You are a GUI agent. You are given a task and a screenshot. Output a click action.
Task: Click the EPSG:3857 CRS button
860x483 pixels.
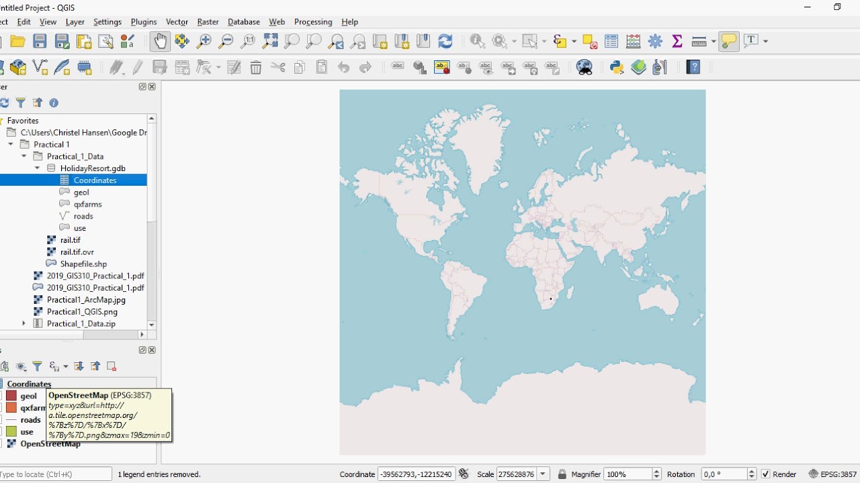click(832, 474)
